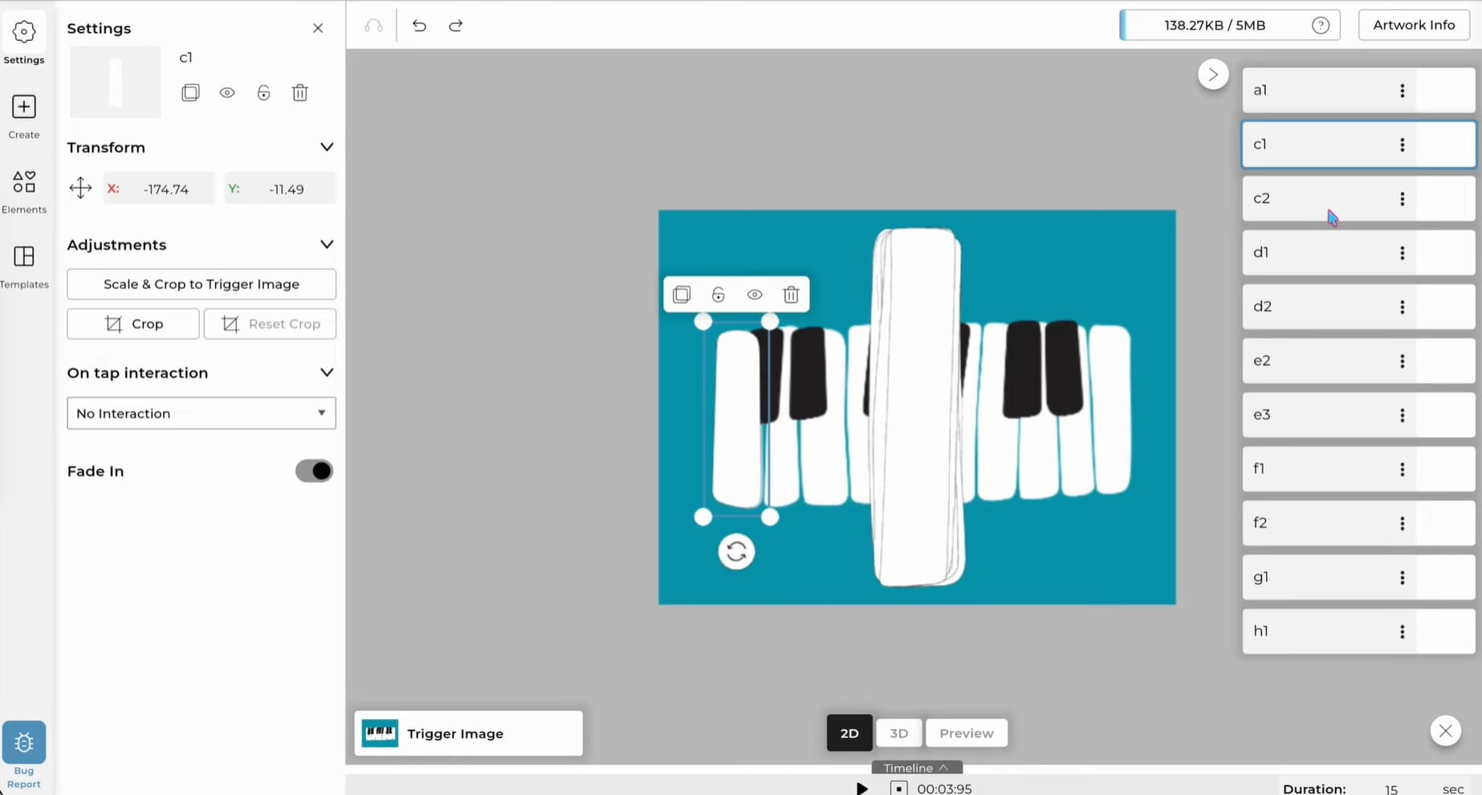
Task: Open the Create sidebar tab
Action: (23, 116)
